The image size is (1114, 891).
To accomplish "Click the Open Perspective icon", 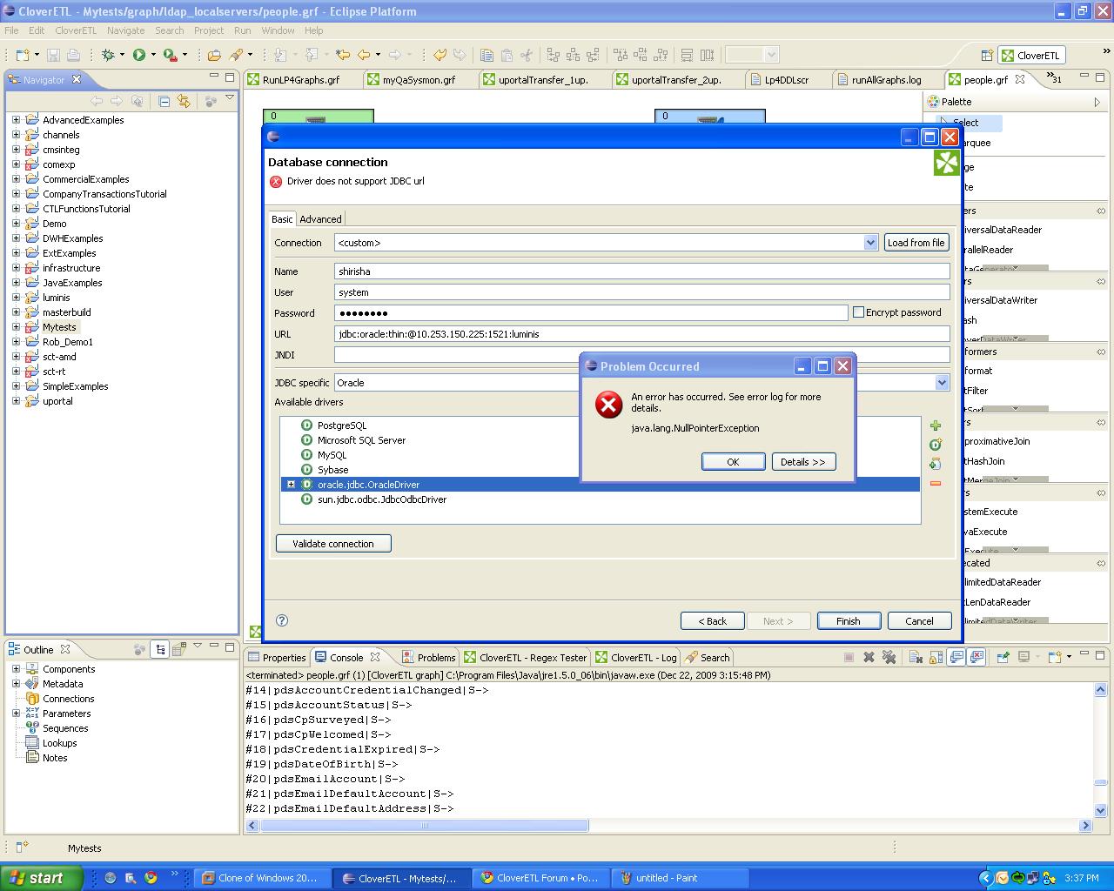I will tap(987, 55).
